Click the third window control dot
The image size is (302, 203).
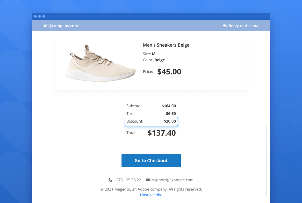point(44,16)
